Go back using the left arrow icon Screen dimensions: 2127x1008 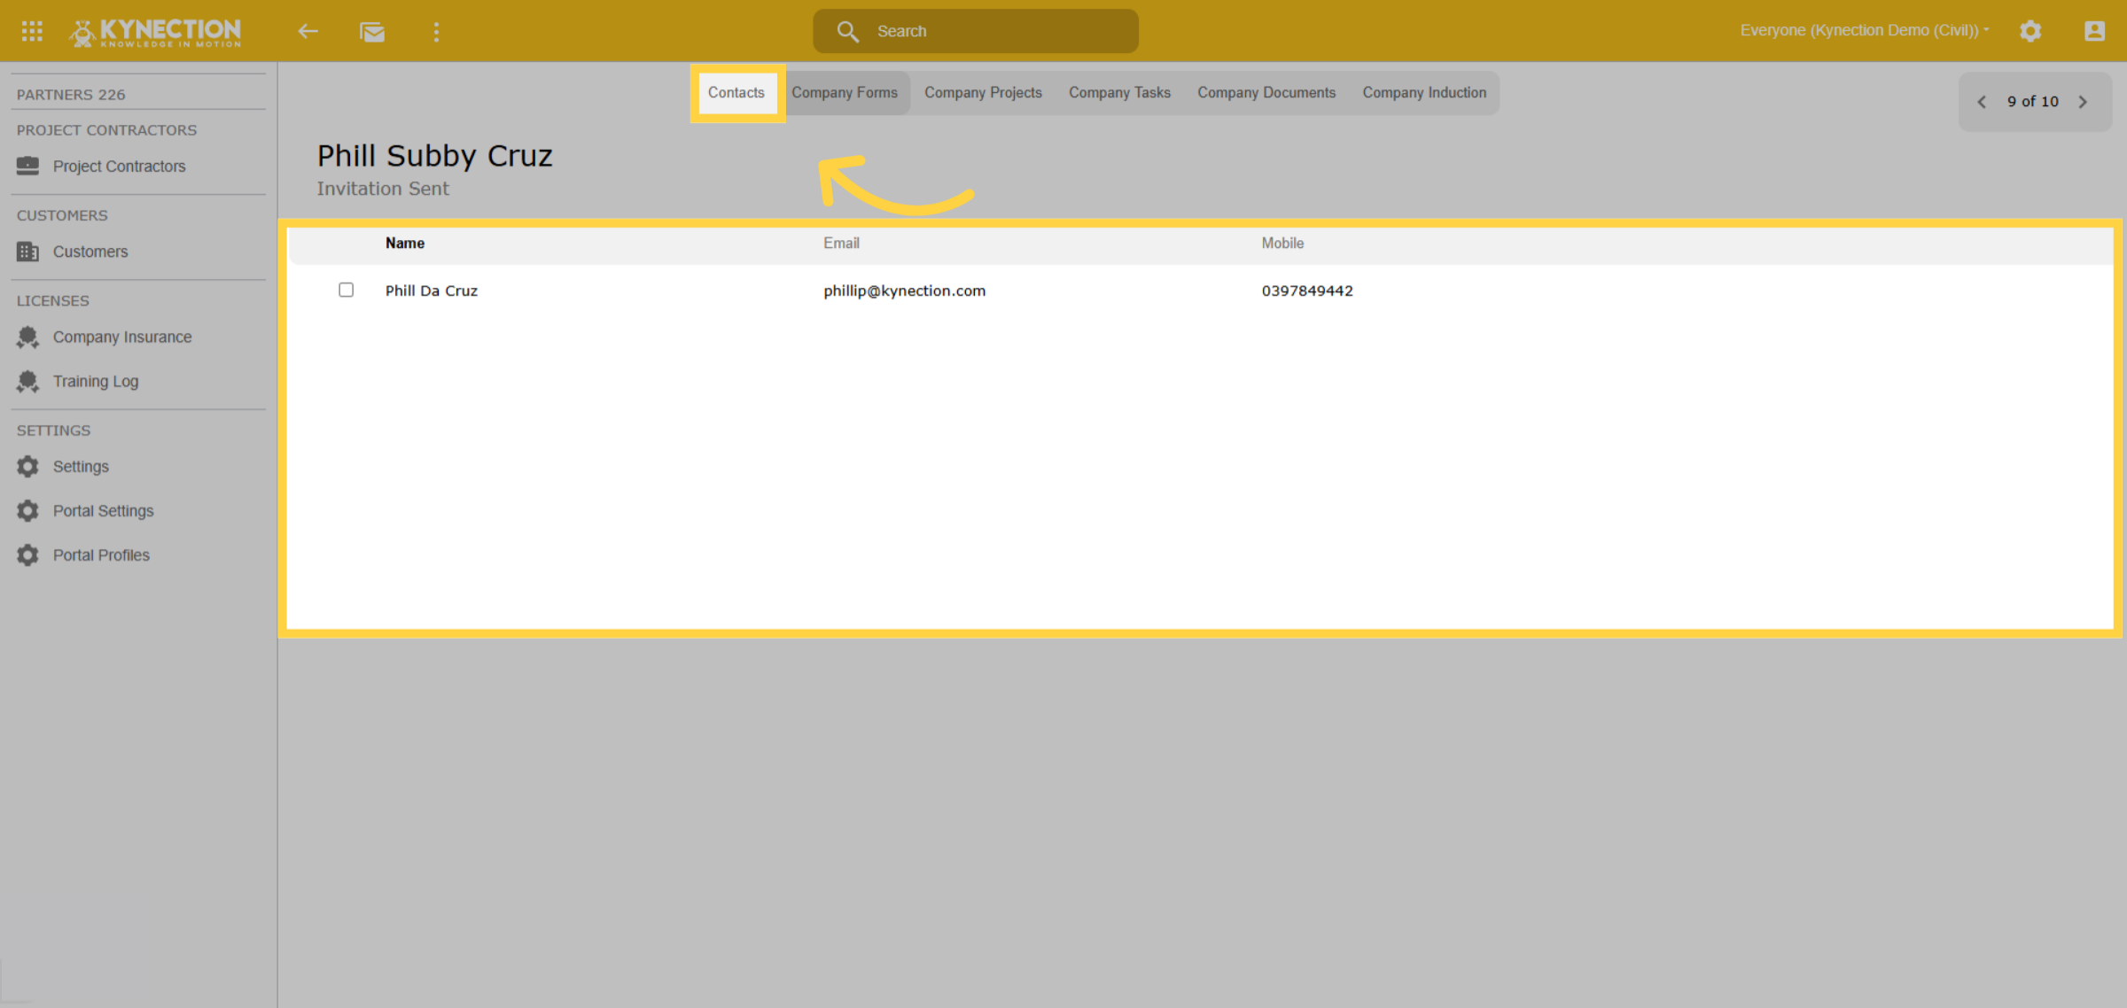click(308, 31)
